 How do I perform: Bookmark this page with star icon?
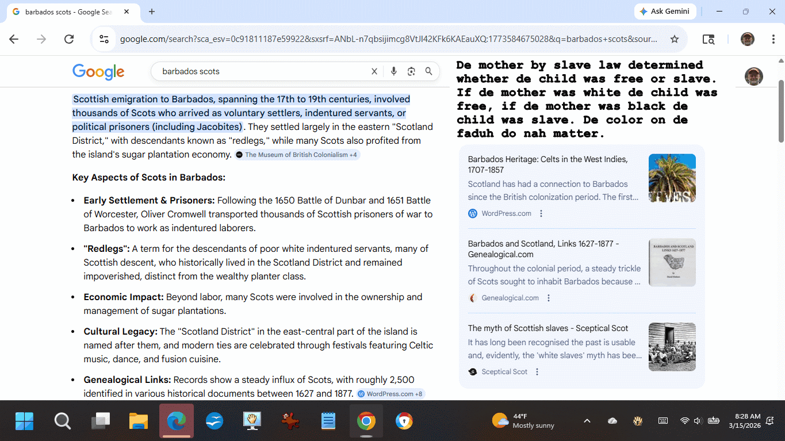pos(675,39)
